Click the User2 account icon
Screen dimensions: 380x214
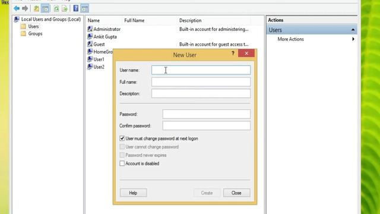pos(90,67)
